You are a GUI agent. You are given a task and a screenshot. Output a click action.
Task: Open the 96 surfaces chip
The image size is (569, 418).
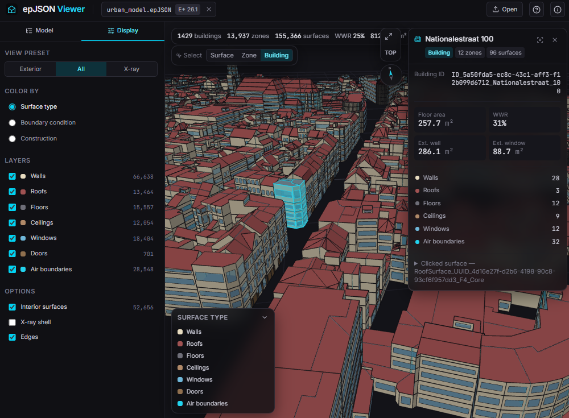coord(505,53)
